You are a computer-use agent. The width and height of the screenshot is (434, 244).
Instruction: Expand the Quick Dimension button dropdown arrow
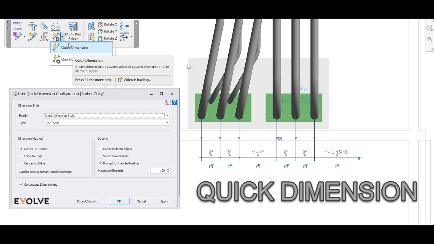[62, 36]
